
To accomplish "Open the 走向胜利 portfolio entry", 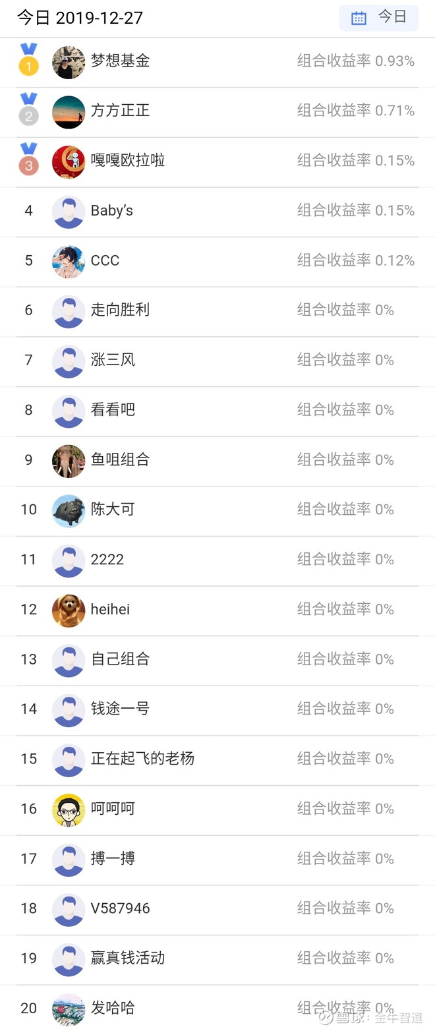I will [x=120, y=310].
